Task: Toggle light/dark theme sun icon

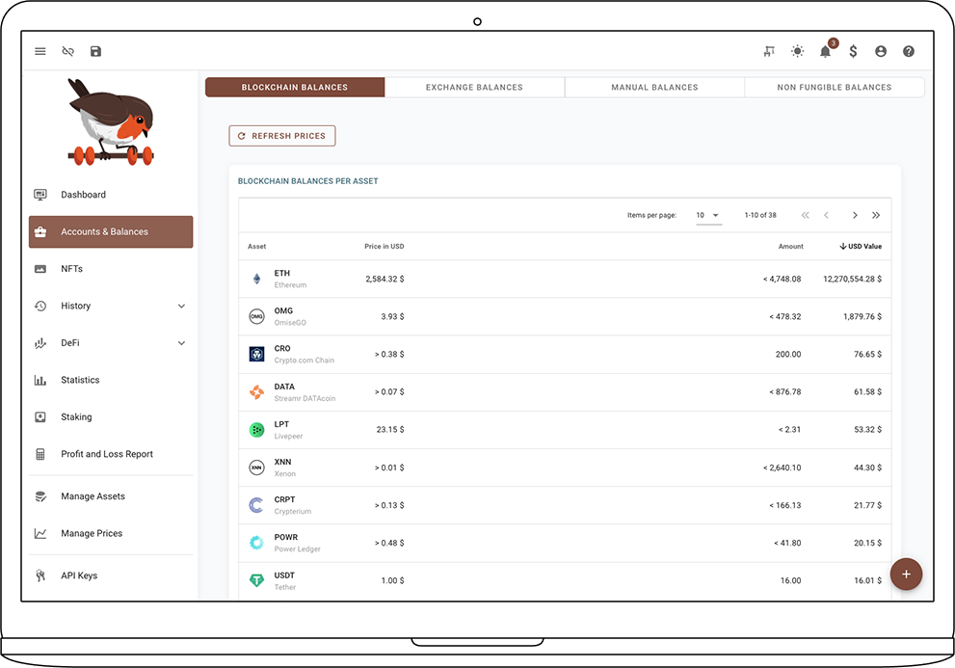Action: pos(797,51)
